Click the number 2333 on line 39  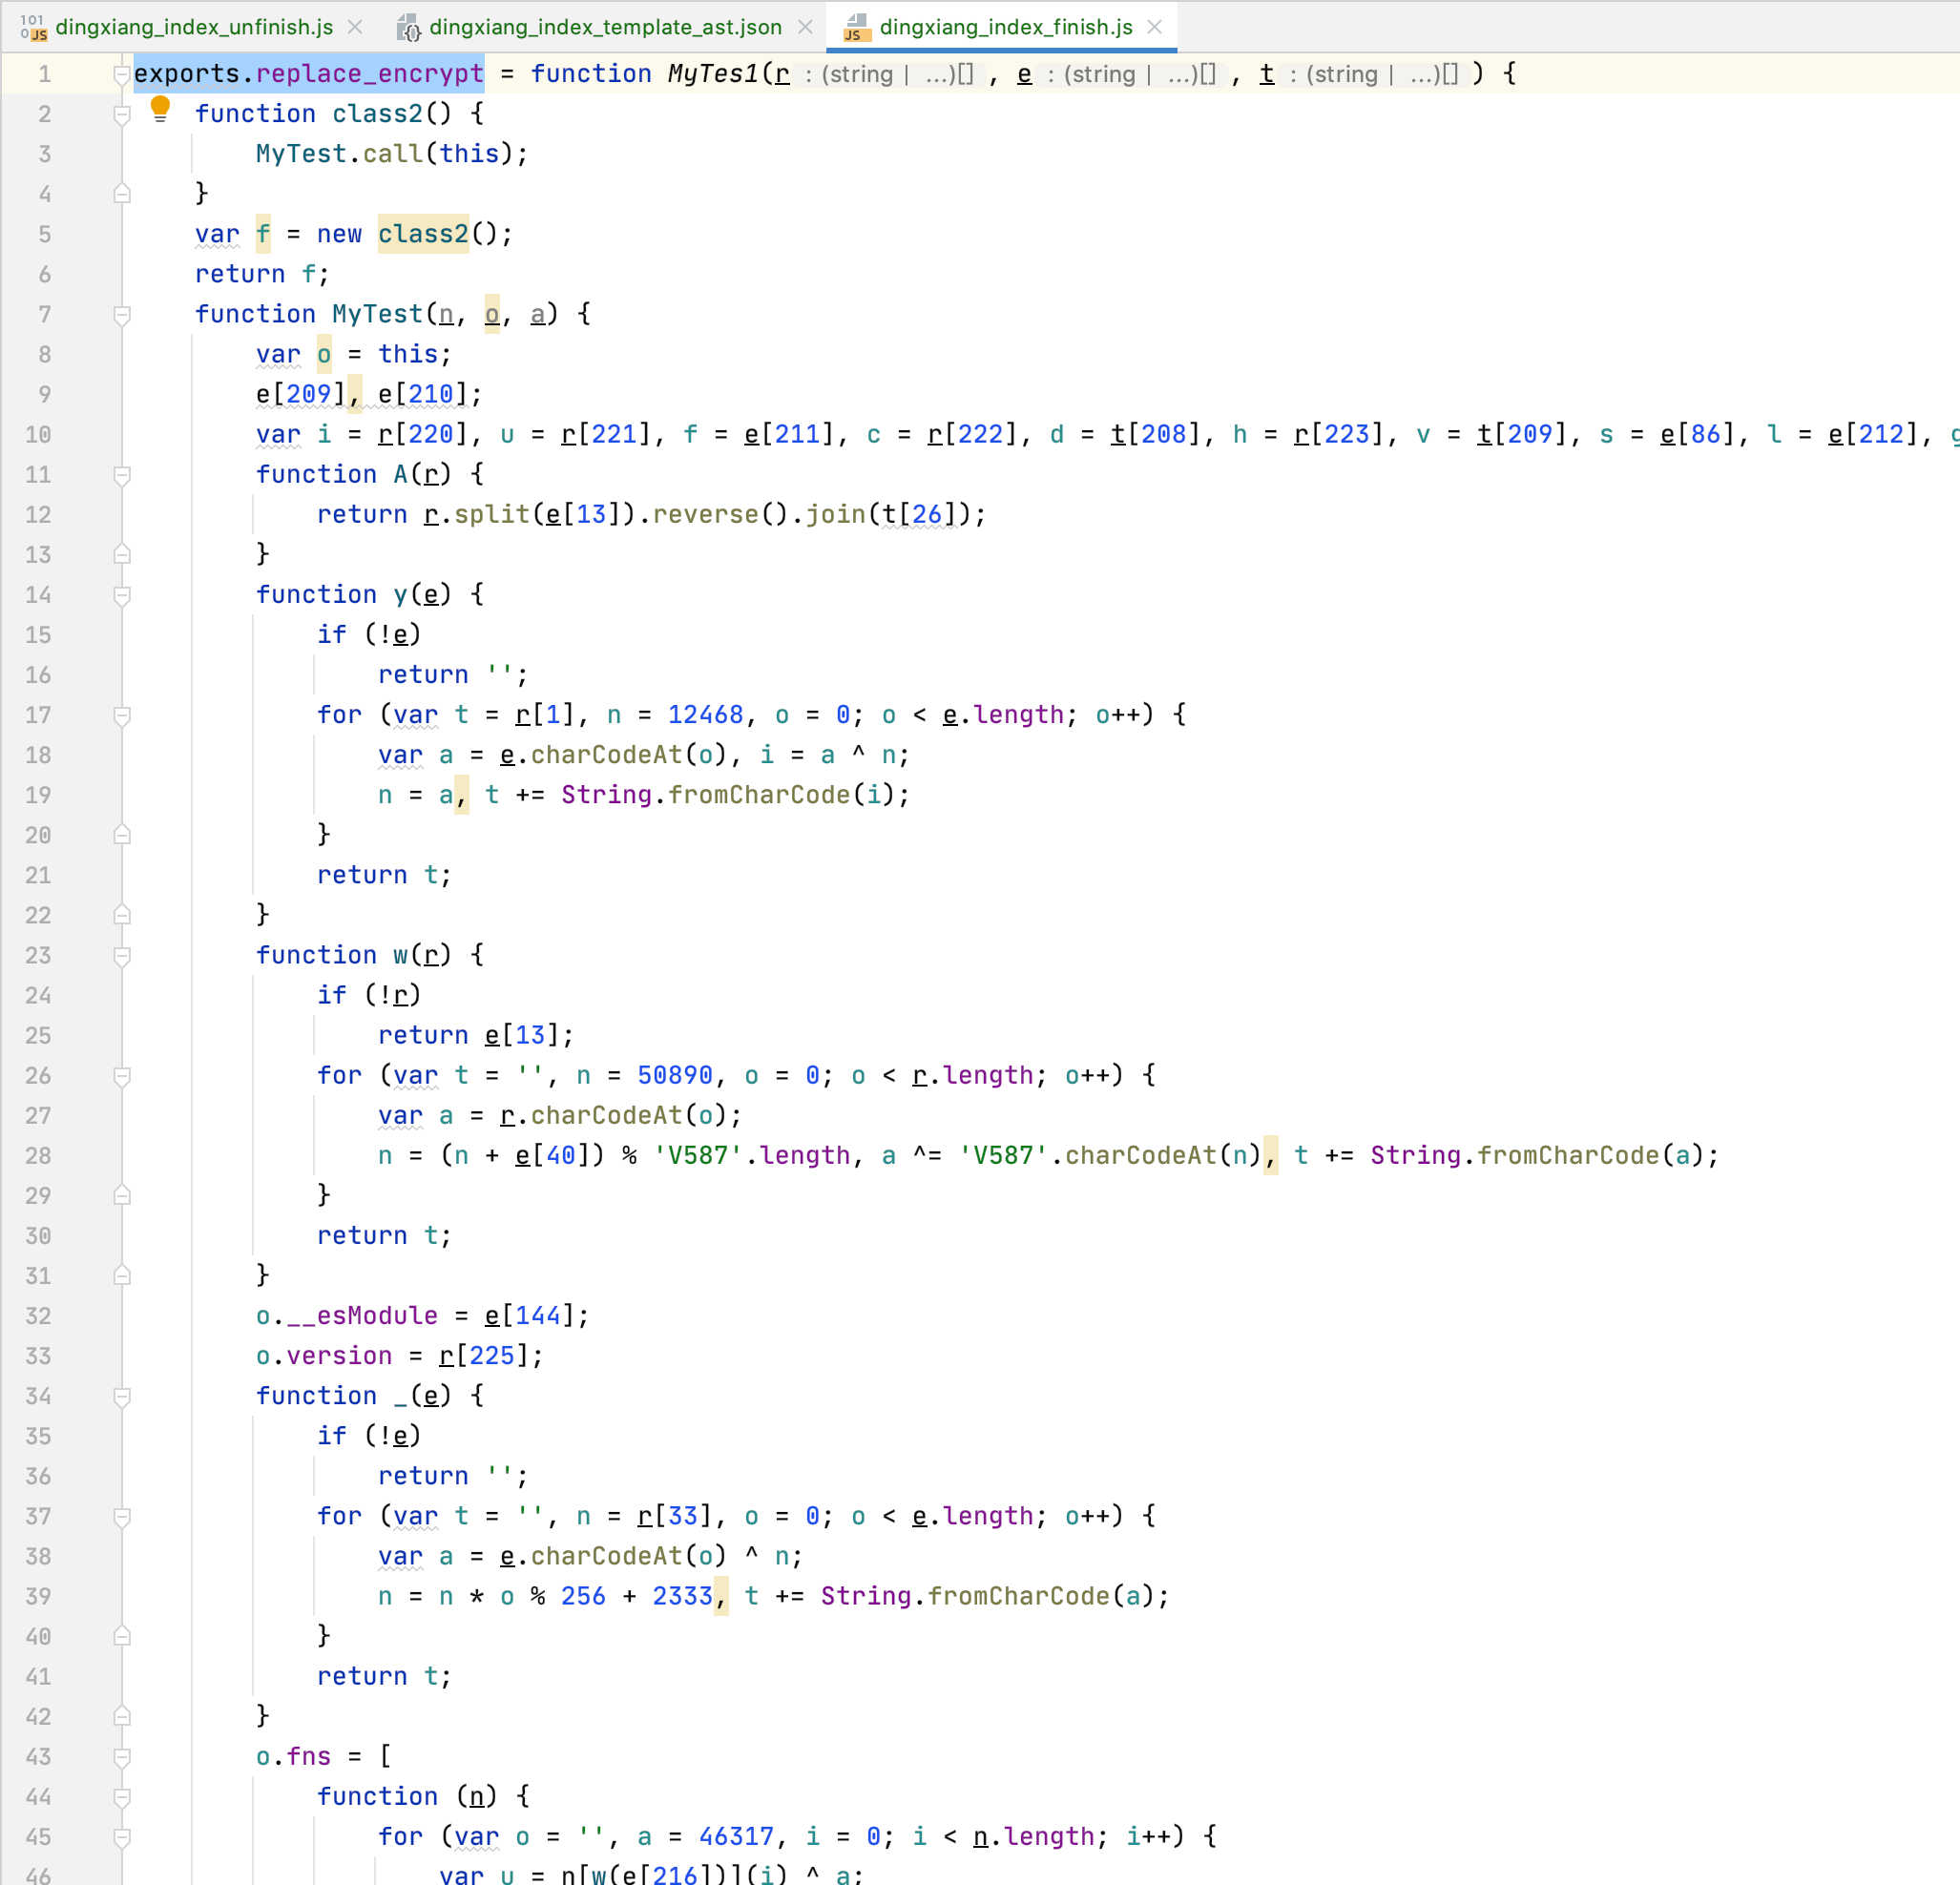click(682, 1596)
